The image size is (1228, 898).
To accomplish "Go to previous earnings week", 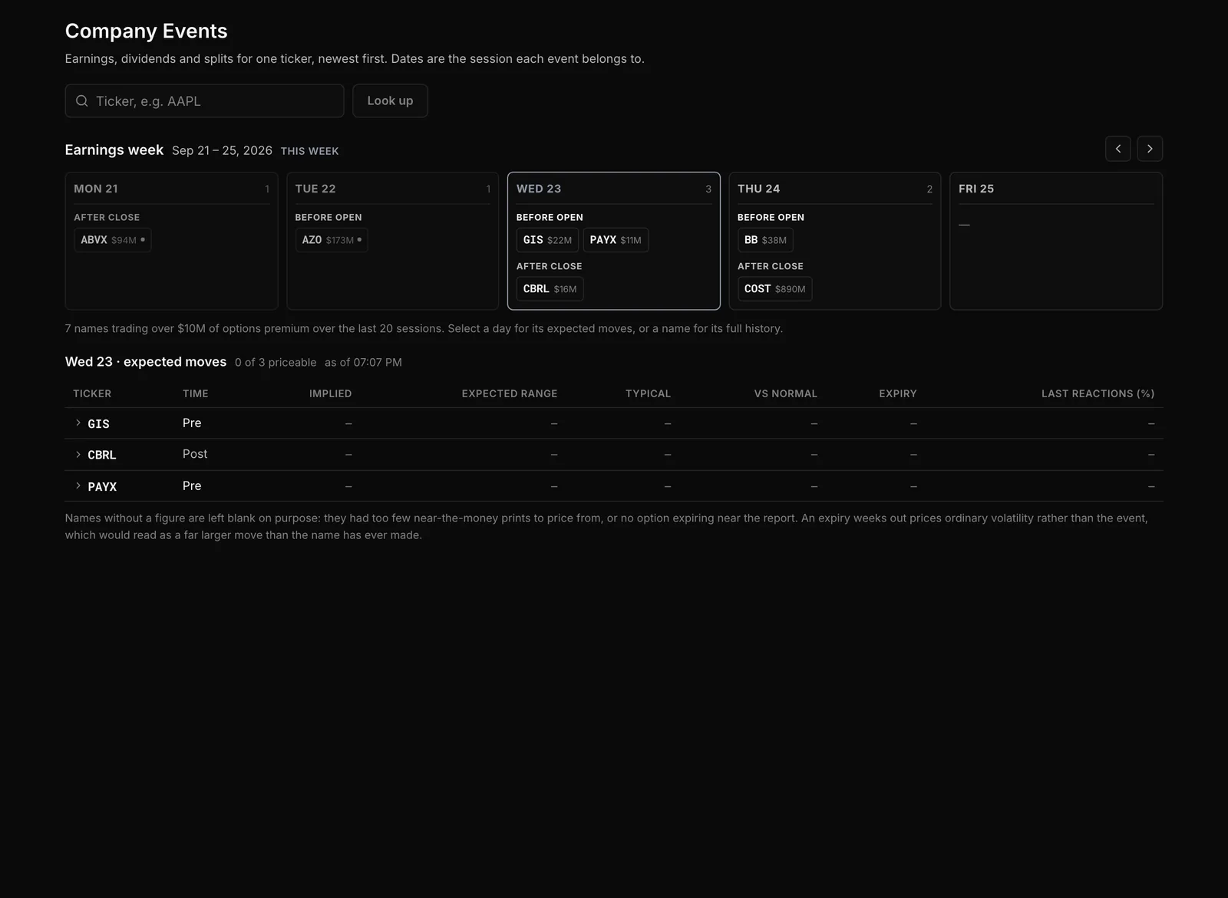I will pyautogui.click(x=1117, y=149).
